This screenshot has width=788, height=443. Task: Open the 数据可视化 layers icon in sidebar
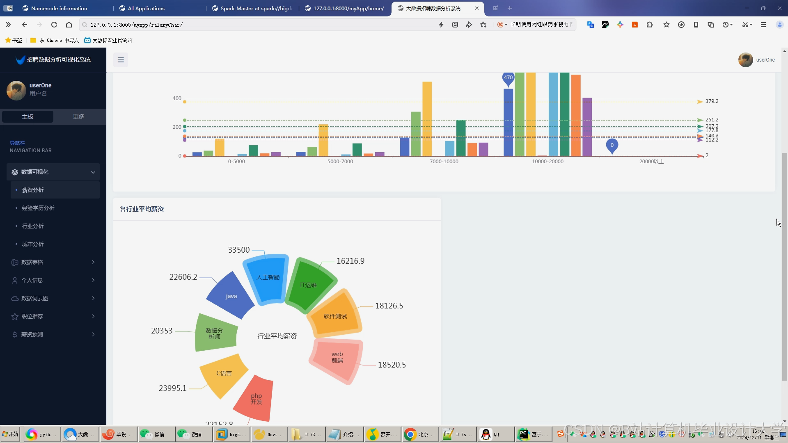15,172
